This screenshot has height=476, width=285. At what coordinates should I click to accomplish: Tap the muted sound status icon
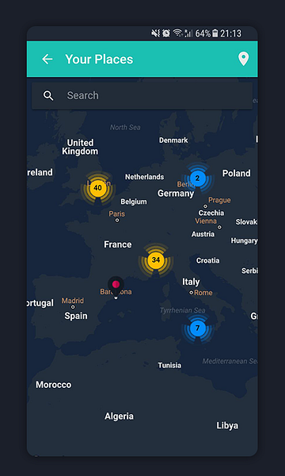[156, 33]
